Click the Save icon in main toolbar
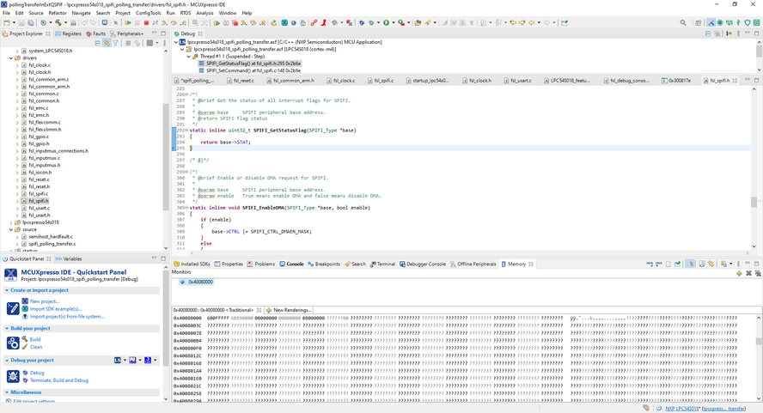 point(20,23)
